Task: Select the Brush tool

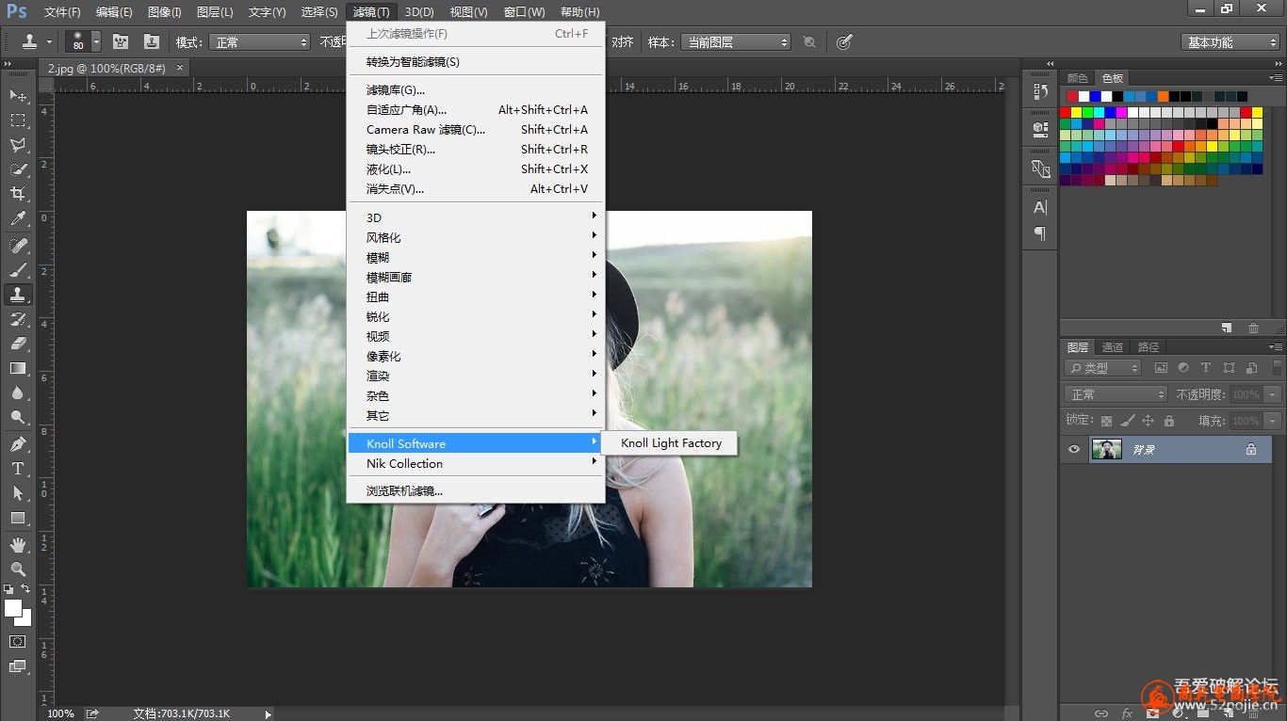Action: coord(17,270)
